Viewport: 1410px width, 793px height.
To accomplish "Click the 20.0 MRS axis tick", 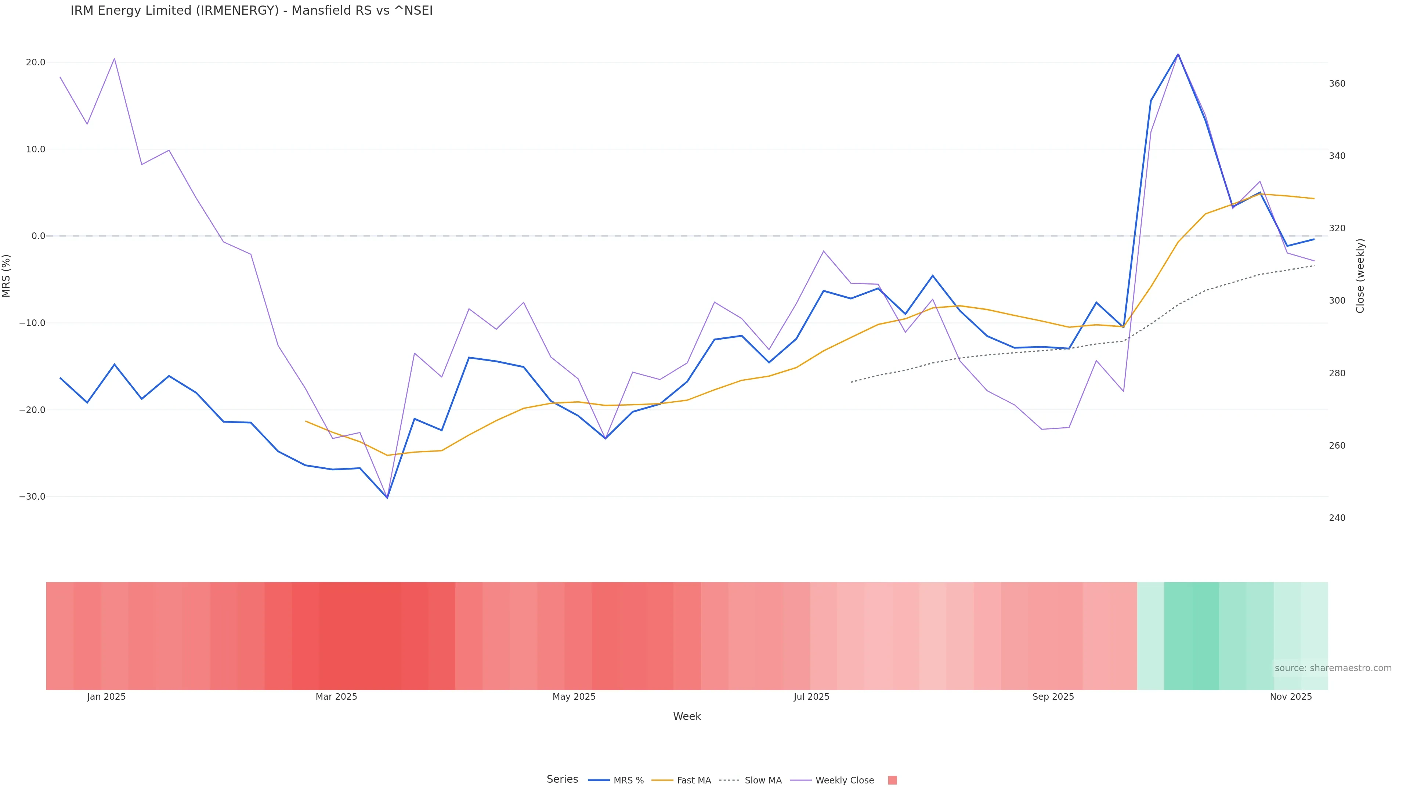I will pyautogui.click(x=36, y=62).
